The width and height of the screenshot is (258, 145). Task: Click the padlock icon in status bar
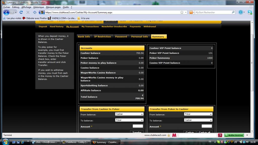pos(169,135)
